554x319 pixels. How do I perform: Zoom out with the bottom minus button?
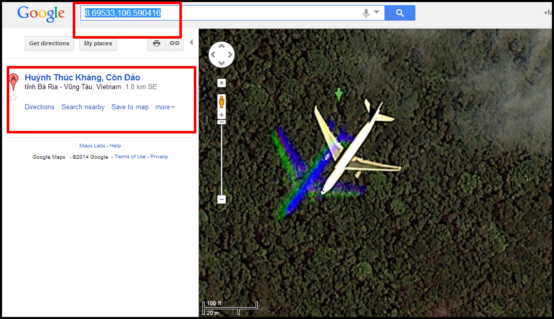[222, 199]
